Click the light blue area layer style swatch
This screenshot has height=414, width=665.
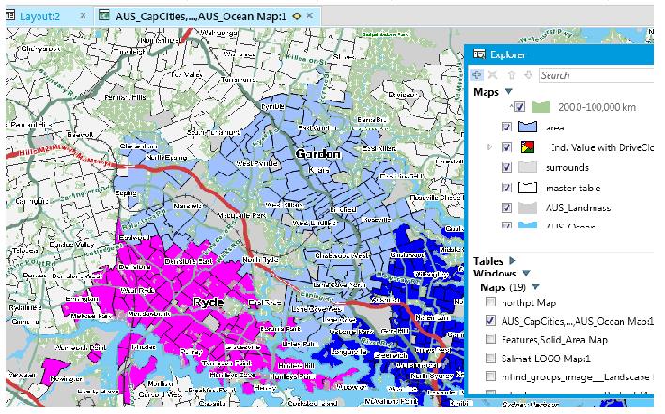tap(528, 127)
